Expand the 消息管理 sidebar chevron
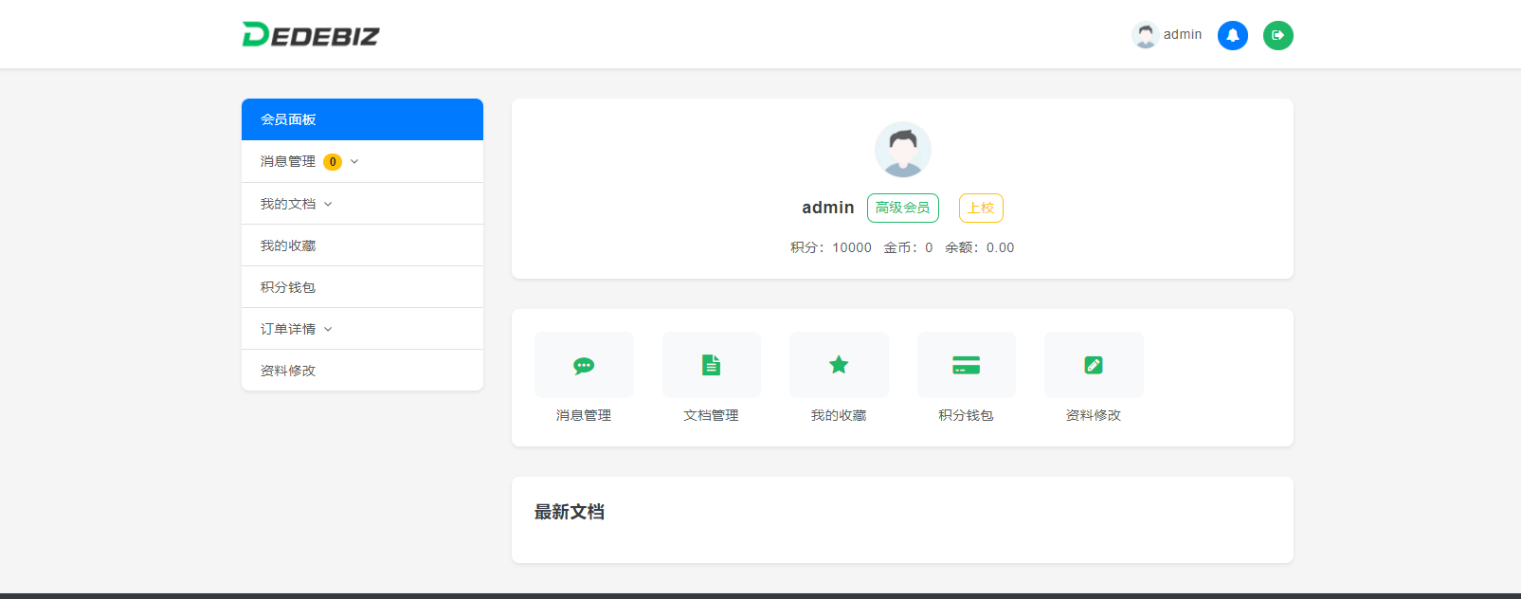 [354, 162]
